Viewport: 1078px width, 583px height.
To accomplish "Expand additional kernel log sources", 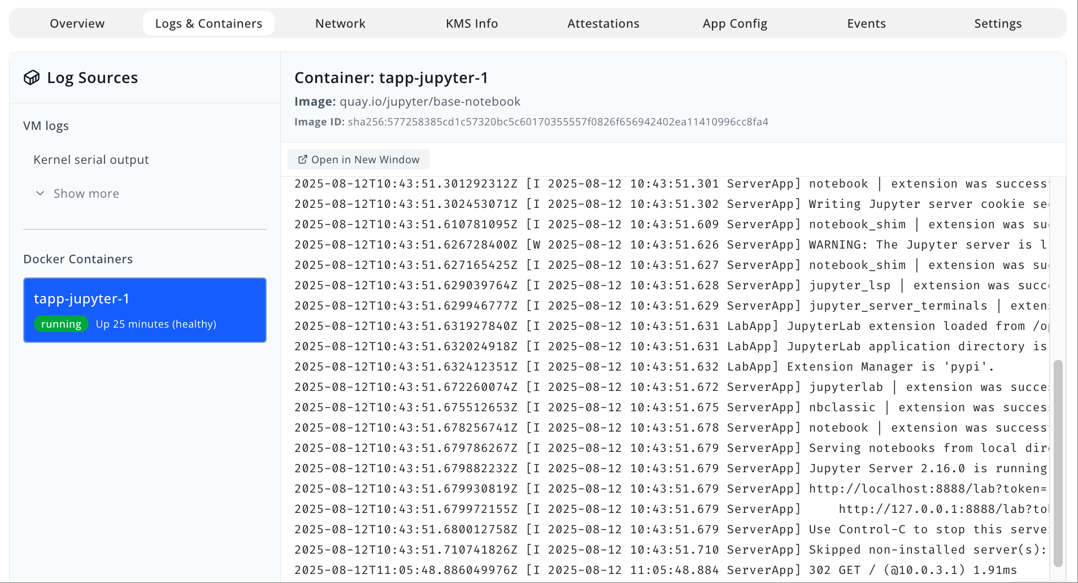I will click(x=85, y=193).
